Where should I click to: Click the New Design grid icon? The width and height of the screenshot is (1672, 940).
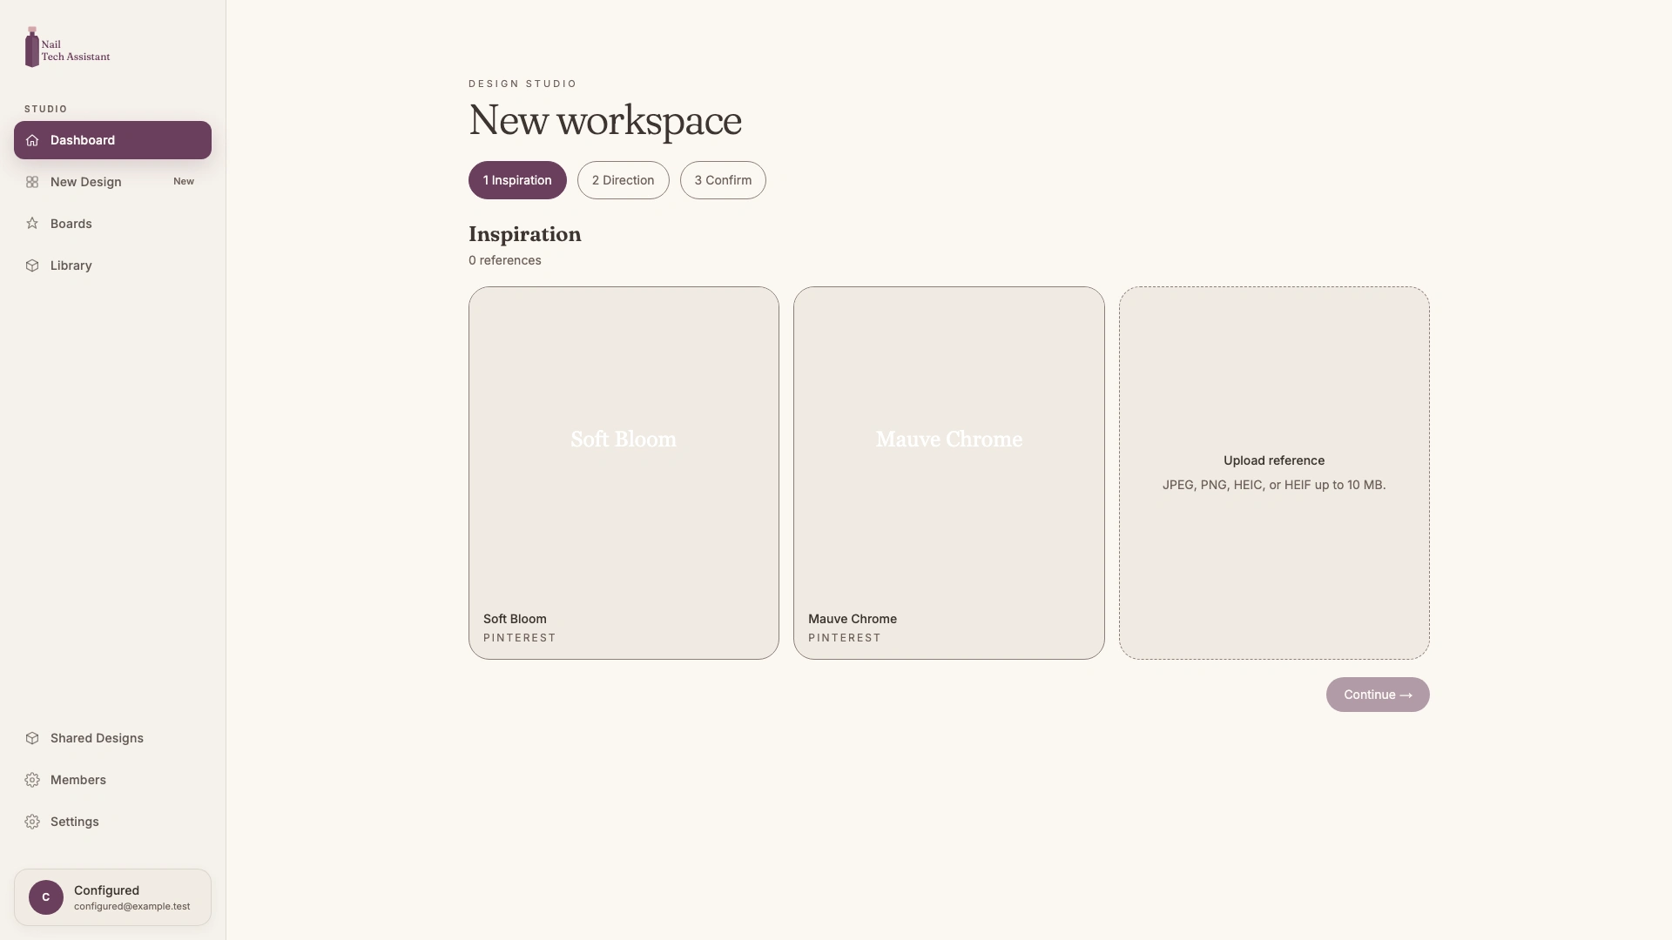click(x=32, y=182)
